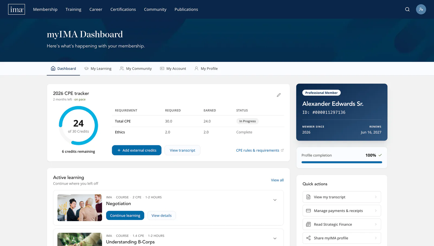Click the share icon by Share myIMA profile
This screenshot has height=246, width=434.
[x=308, y=238]
